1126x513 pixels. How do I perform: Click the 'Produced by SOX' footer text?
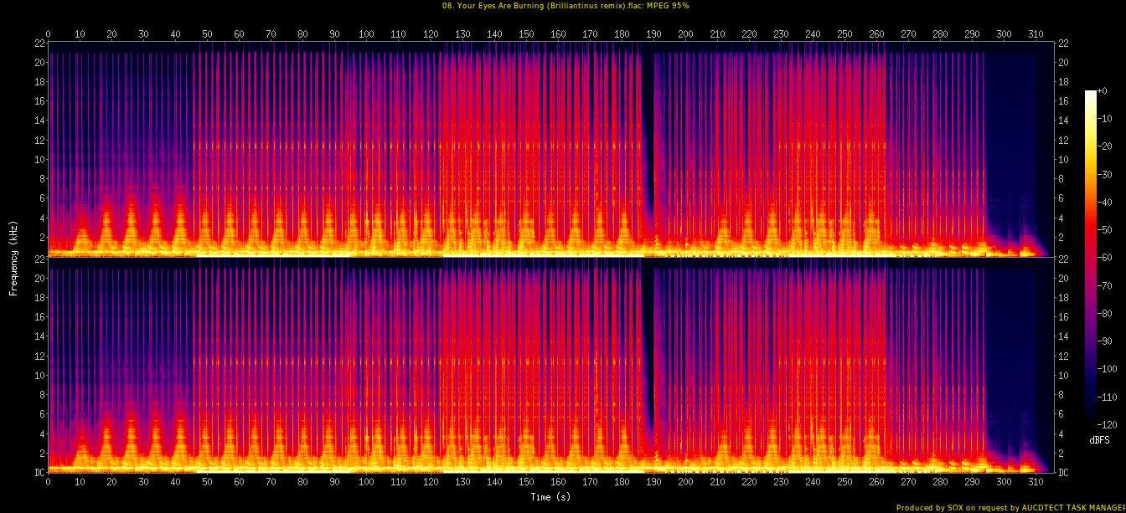coord(1010,507)
